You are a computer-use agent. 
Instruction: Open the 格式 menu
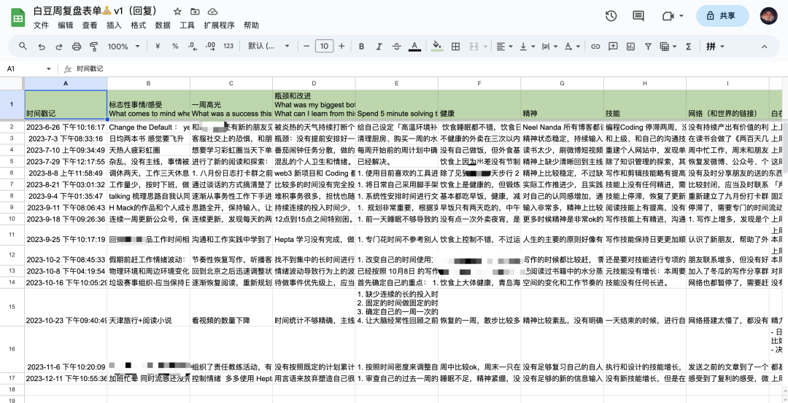138,25
